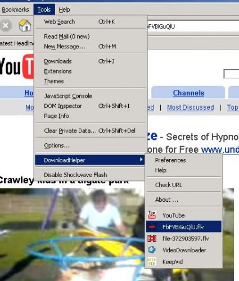Click the address bar URL field

click(193, 26)
